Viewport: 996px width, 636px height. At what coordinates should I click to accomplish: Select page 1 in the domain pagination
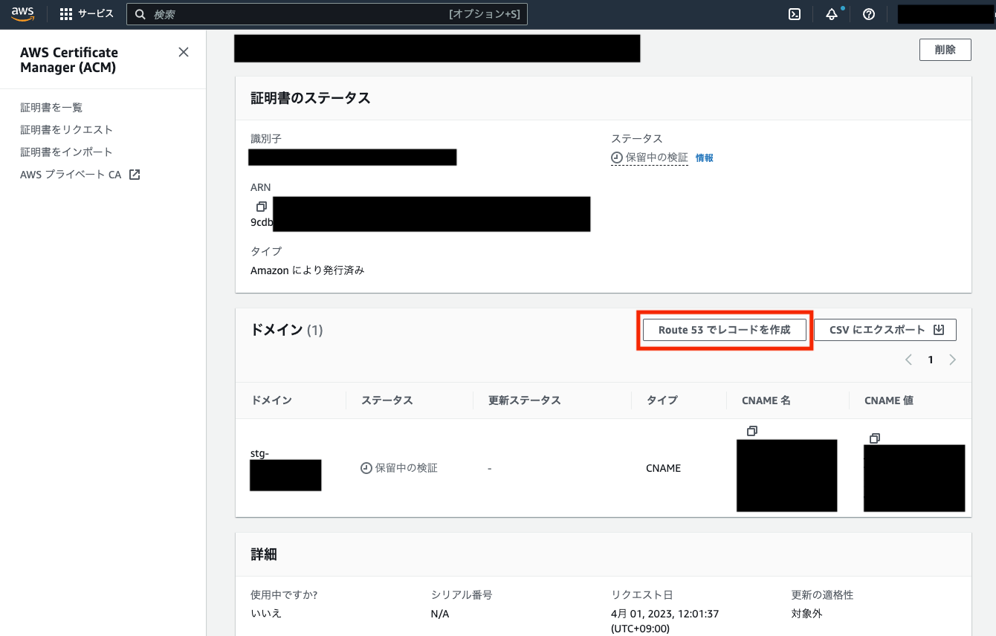930,360
